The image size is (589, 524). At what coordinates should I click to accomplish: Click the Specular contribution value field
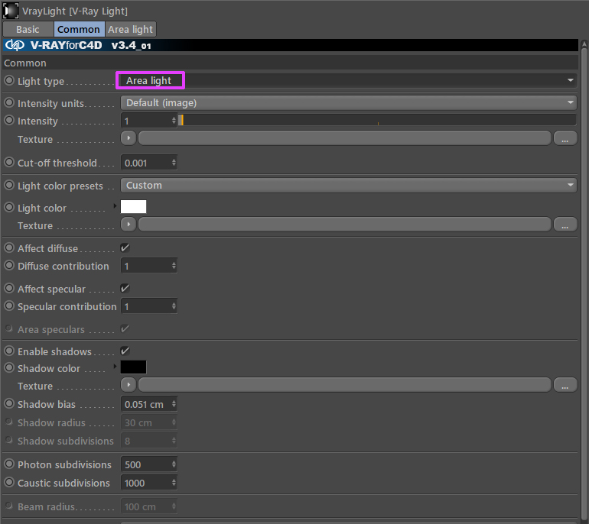pyautogui.click(x=148, y=306)
